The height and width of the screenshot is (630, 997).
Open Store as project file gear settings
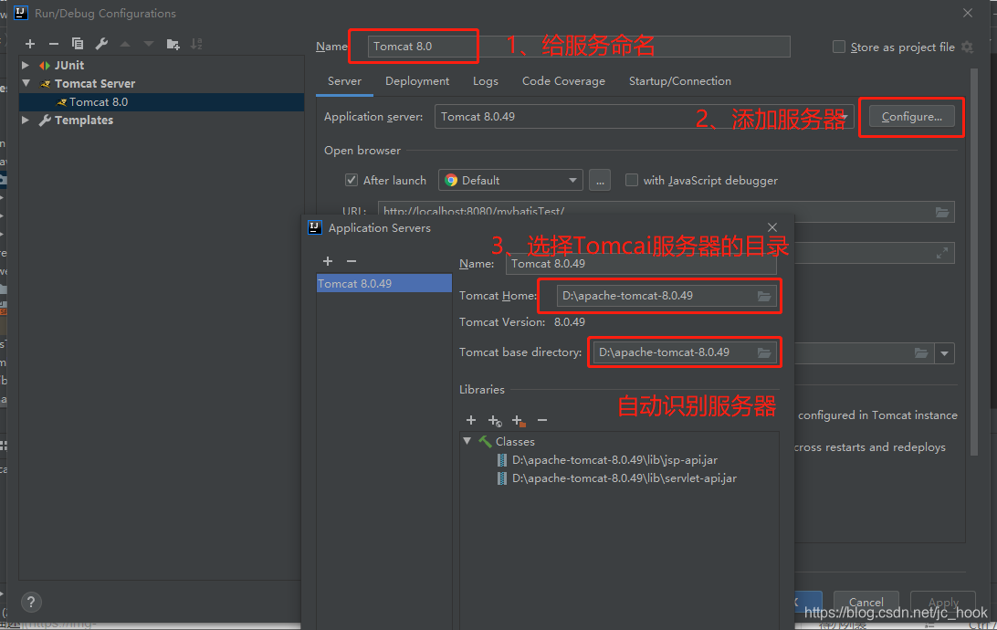coord(967,47)
